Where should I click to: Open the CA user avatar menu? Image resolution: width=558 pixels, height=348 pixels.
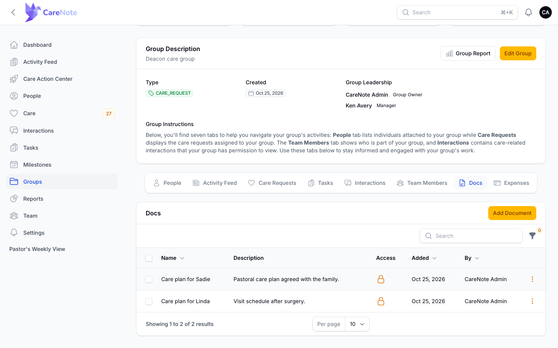pos(546,12)
